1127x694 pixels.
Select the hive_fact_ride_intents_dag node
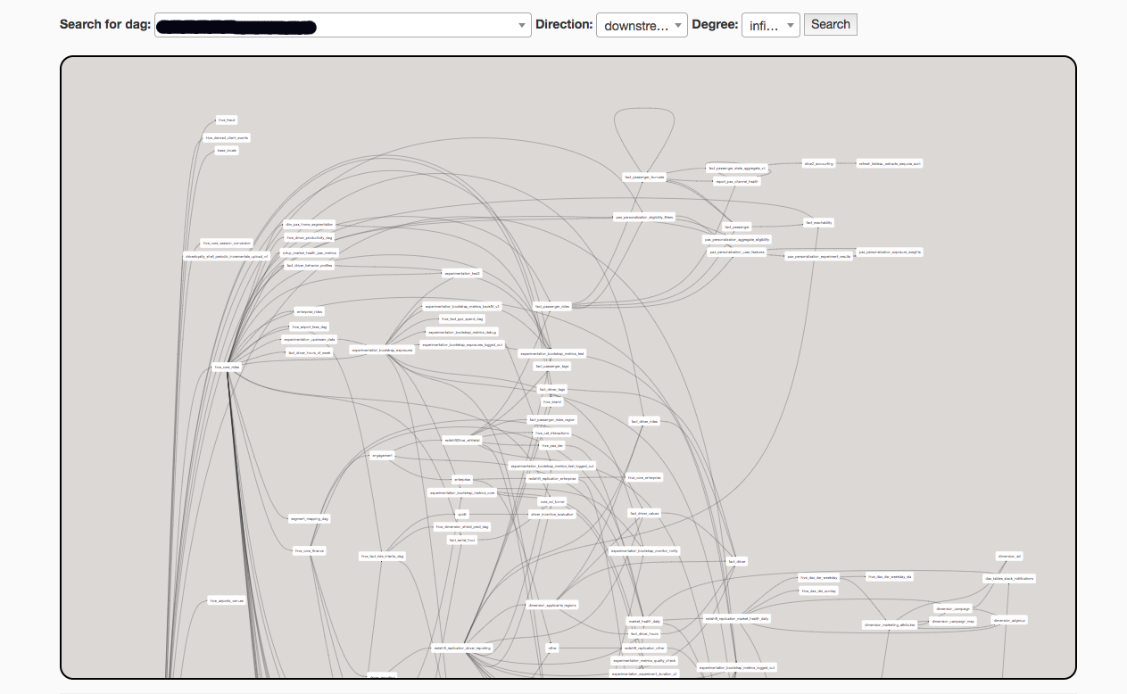tap(382, 556)
